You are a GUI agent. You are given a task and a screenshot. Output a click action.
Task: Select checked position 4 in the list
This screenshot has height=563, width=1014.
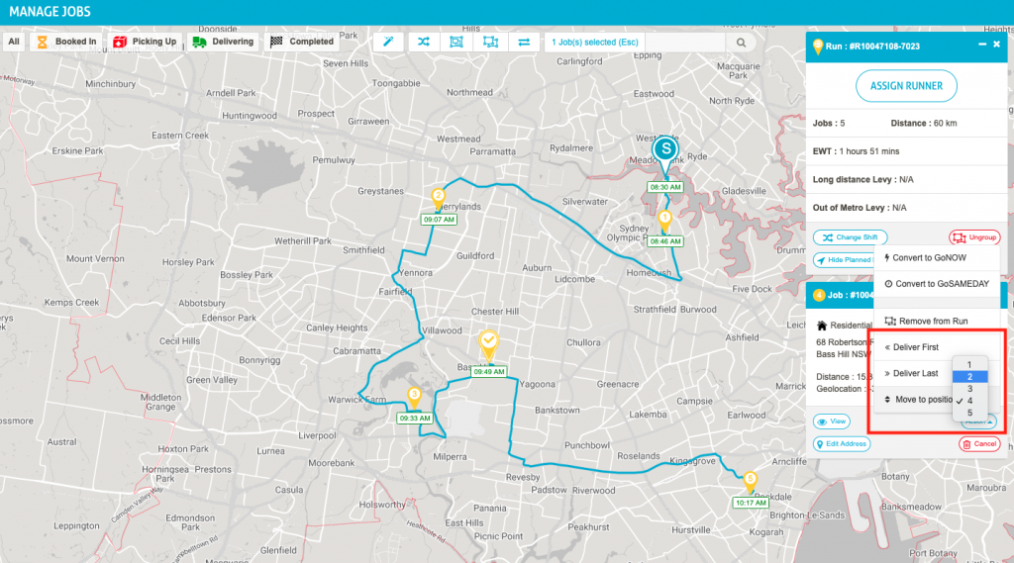969,401
